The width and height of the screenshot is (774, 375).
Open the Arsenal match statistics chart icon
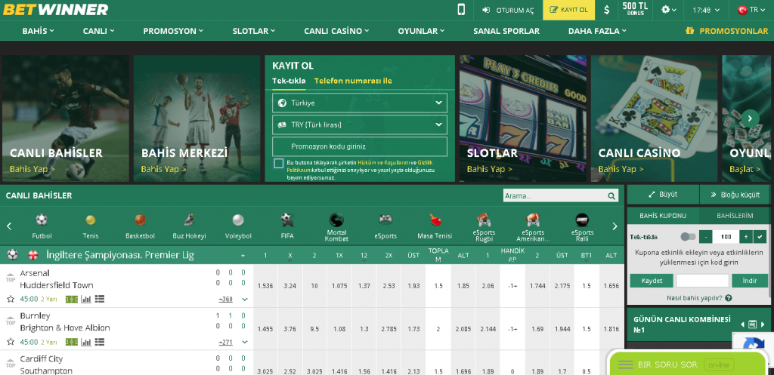click(x=86, y=299)
